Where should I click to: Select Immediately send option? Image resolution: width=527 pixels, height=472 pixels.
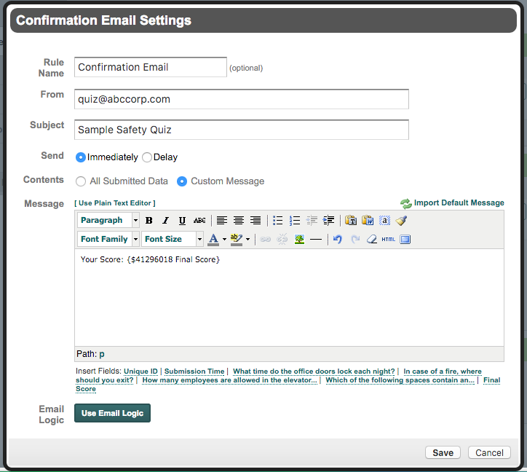[81, 157]
